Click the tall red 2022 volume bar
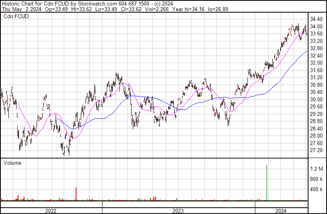 click(x=76, y=194)
